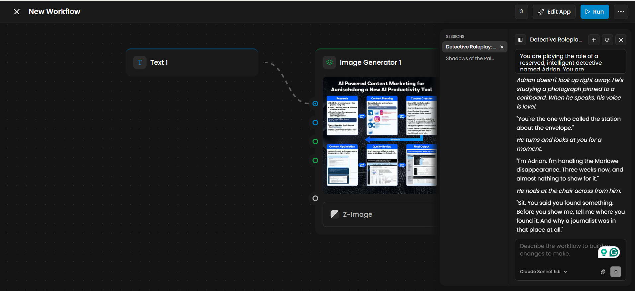Viewport: 635px width, 291px height.
Task: Close the Detective Roleplay chat panel
Action: coord(621,40)
